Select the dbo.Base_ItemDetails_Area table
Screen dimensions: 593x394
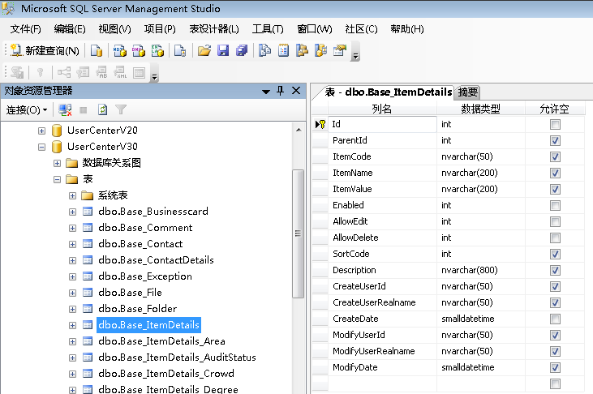[161, 341]
